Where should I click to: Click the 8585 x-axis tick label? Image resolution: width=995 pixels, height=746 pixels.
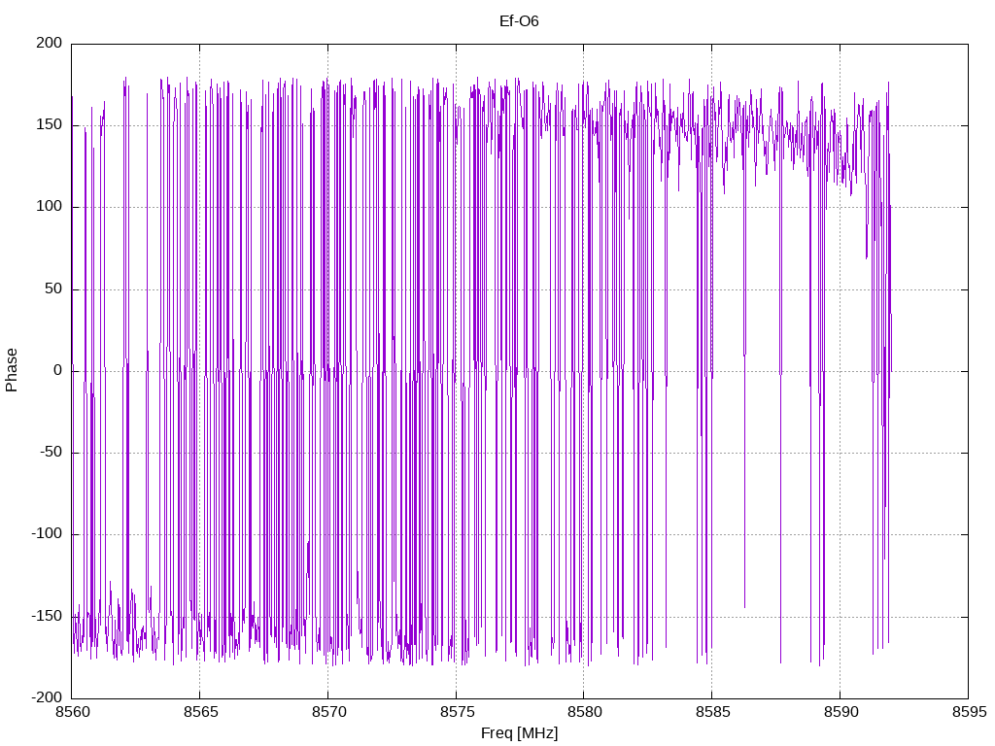pos(712,712)
